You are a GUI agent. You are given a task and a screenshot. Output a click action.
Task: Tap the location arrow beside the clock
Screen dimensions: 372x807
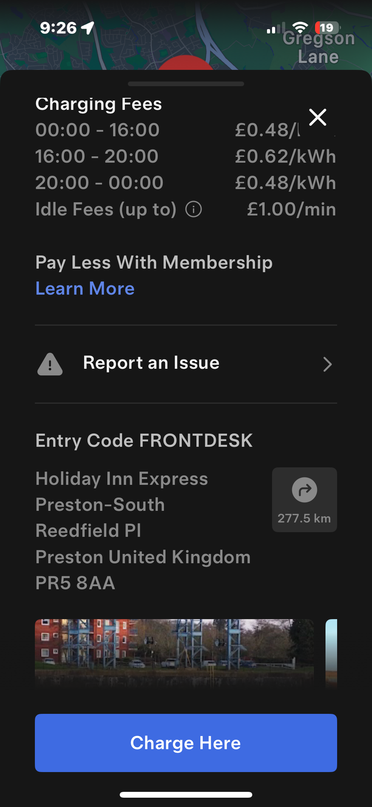88,28
